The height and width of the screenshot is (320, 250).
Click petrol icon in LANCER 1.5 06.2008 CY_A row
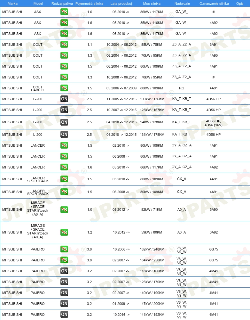[64, 156]
